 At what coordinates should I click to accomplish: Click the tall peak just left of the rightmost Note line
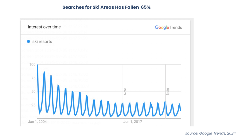click(x=165, y=101)
